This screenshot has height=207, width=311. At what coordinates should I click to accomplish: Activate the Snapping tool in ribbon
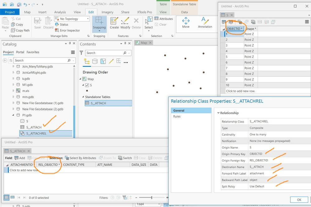pyautogui.click(x=99, y=24)
